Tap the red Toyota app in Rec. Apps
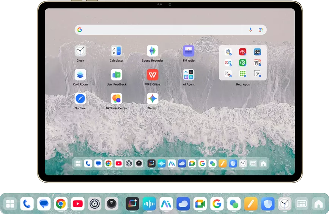The width and height of the screenshot is (329, 214). pyautogui.click(x=242, y=52)
